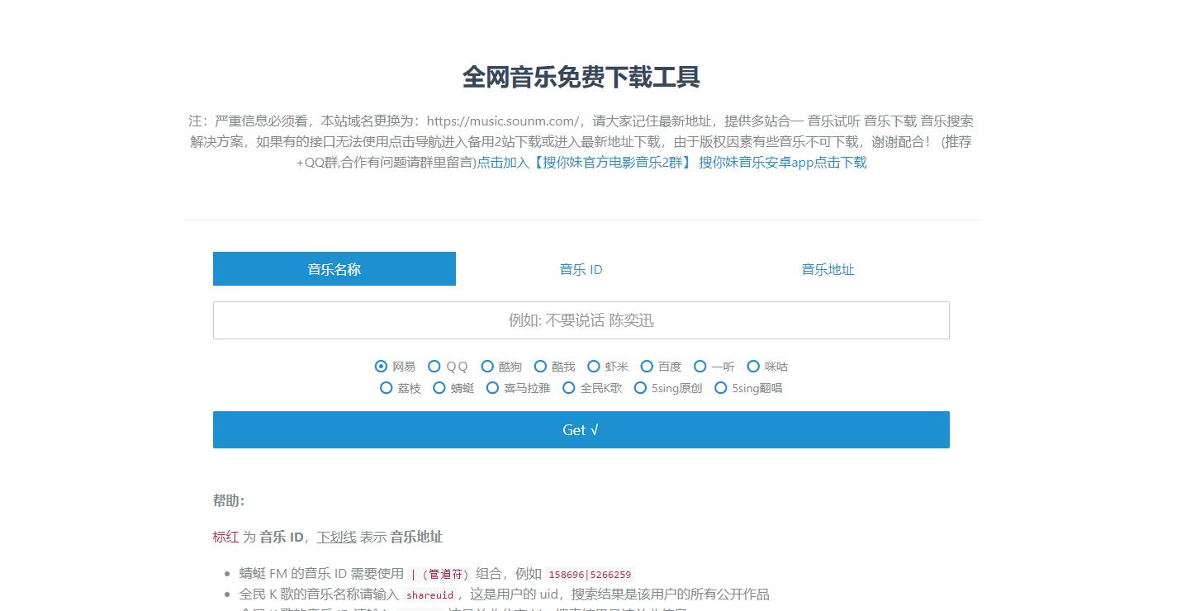Choose the 一听 platform option
This screenshot has height=611, width=1186.
point(700,366)
